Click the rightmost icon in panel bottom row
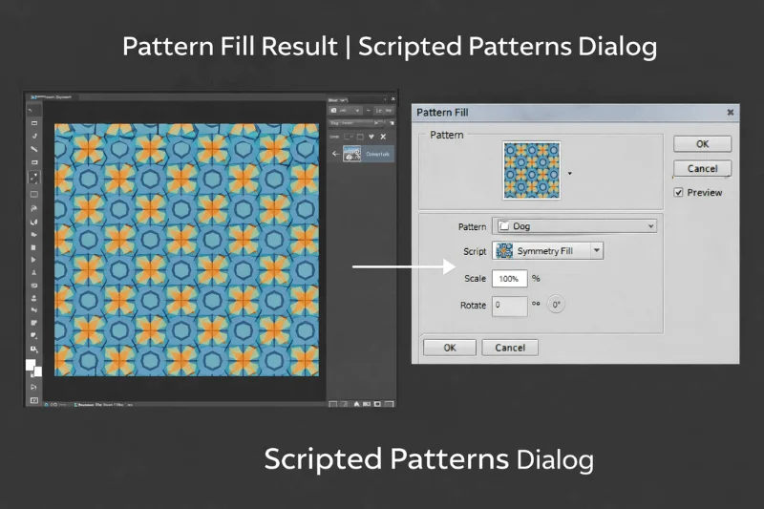The height and width of the screenshot is (509, 764). [x=389, y=404]
